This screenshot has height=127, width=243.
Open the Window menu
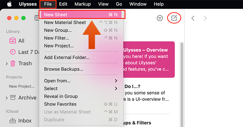tap(138, 4)
